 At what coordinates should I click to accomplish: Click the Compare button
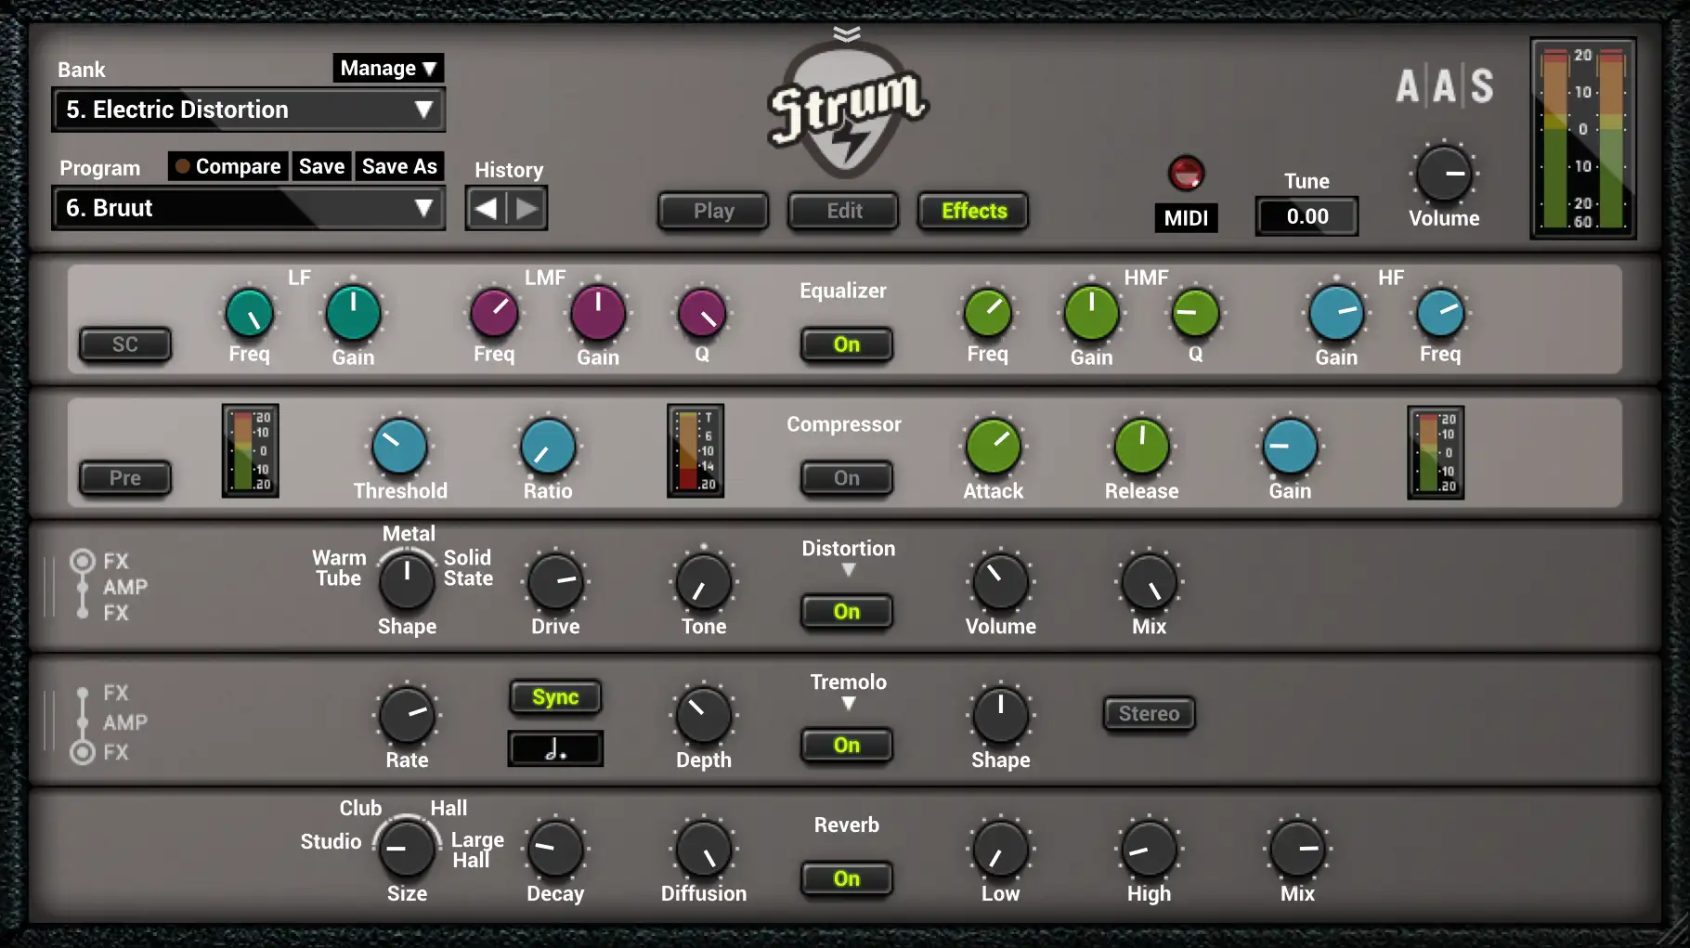pos(228,166)
